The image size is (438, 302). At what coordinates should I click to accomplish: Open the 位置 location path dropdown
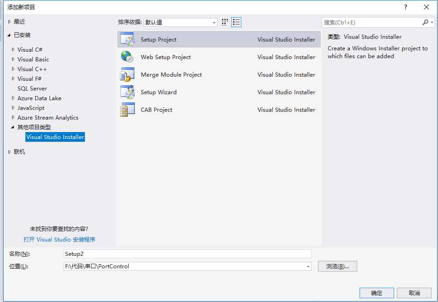[308, 266]
